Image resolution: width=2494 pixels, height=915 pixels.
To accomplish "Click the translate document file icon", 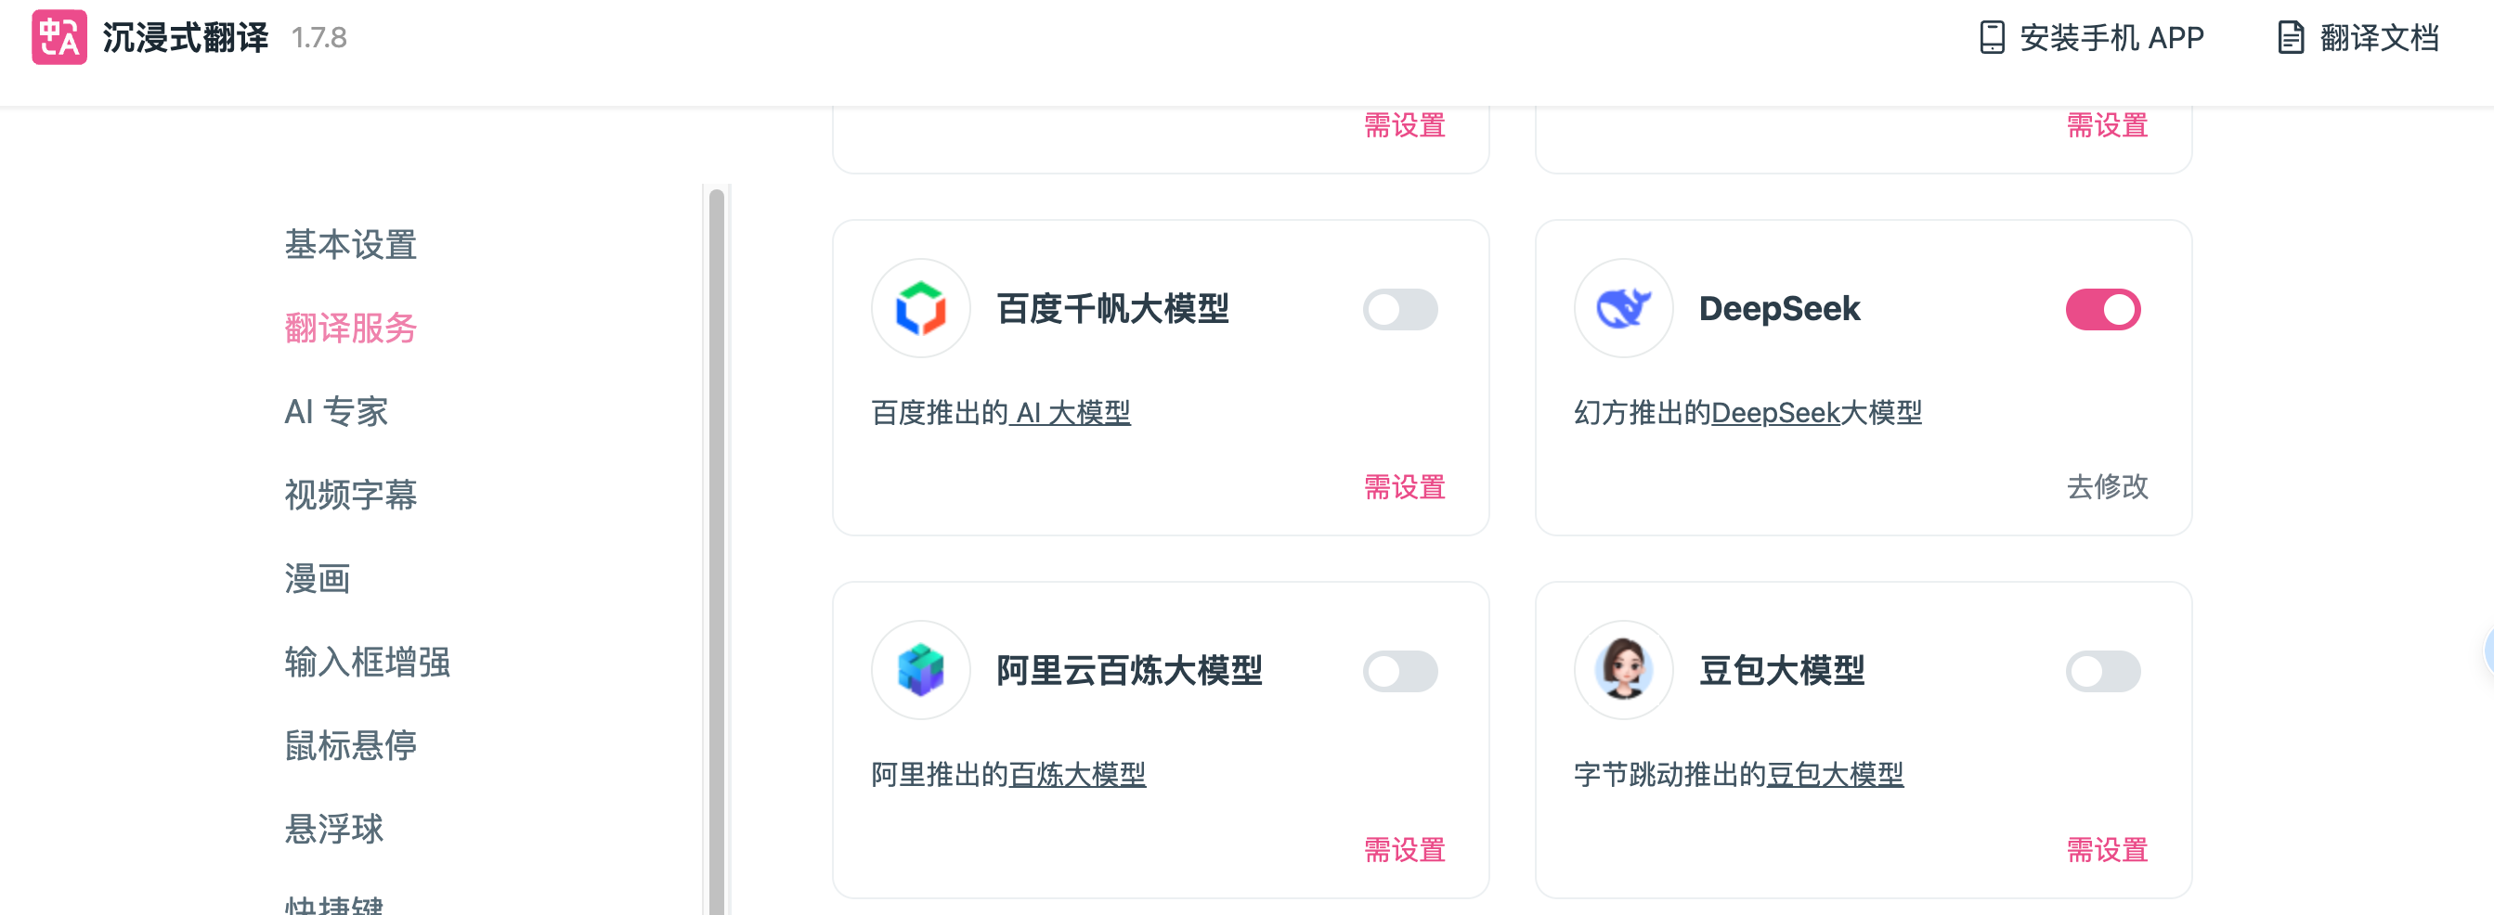I will click(2290, 38).
